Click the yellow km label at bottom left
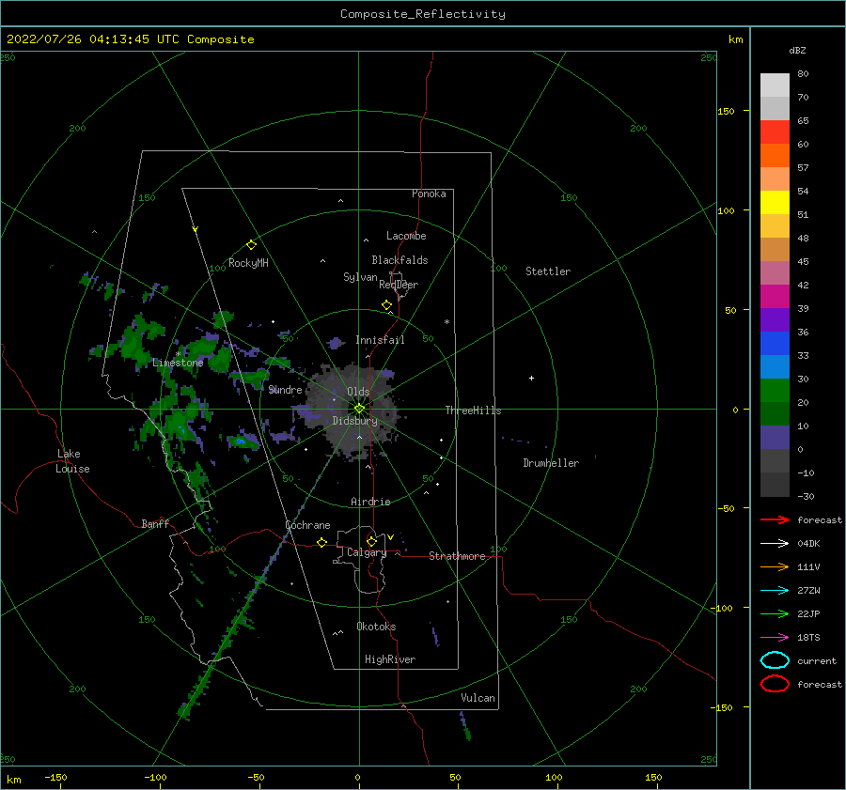846x790 pixels. point(13,780)
